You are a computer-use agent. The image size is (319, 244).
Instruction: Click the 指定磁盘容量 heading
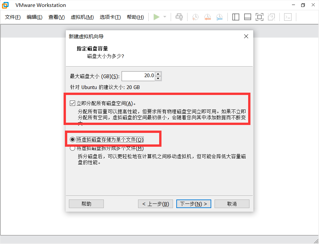tap(92, 48)
